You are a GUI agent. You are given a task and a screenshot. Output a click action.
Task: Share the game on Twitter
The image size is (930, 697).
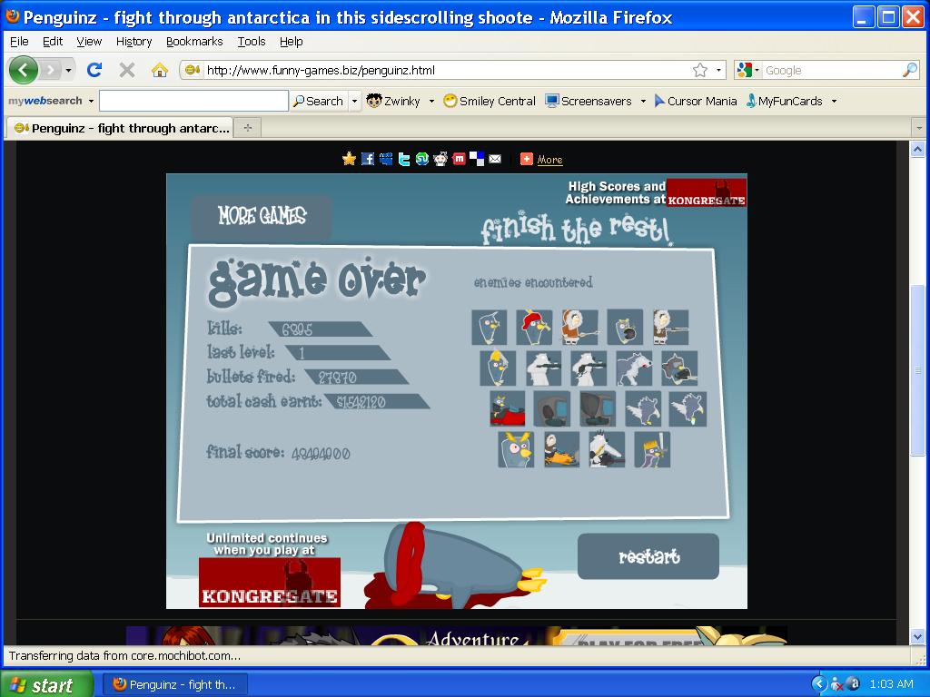[404, 159]
